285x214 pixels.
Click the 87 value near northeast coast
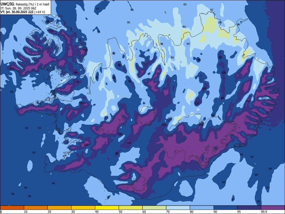coord(212,10)
